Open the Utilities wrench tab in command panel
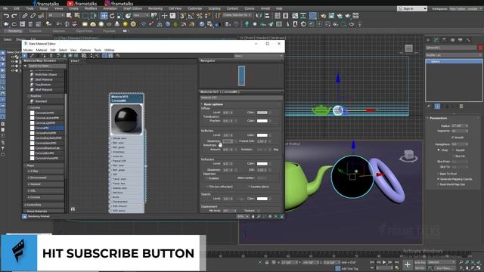 tap(469, 40)
